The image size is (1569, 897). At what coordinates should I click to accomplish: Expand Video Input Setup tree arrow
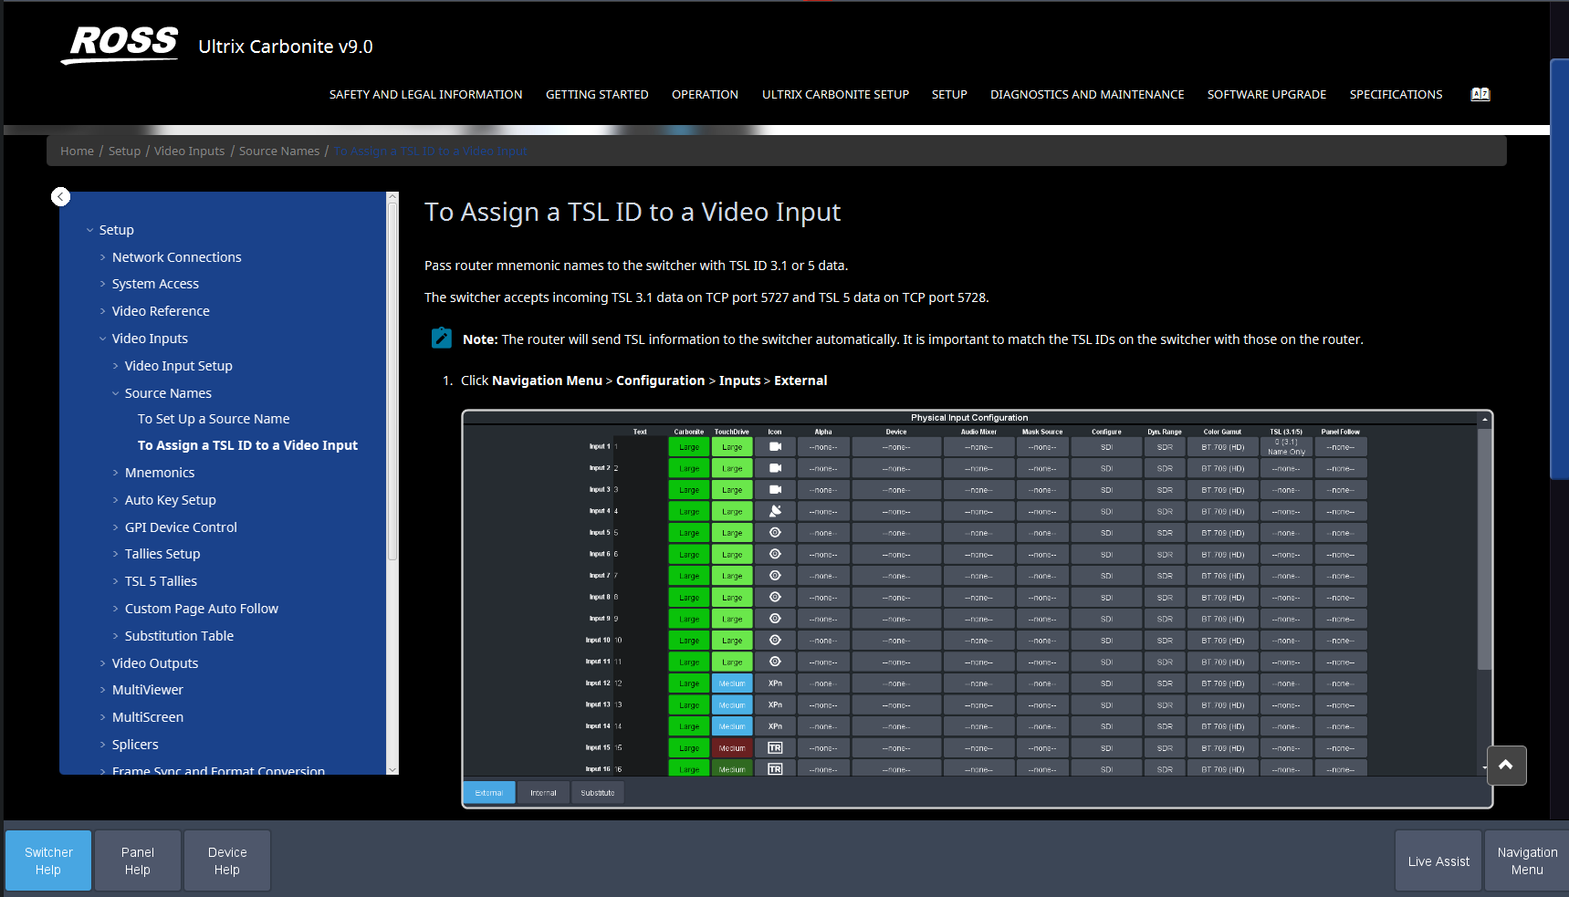[115, 366]
